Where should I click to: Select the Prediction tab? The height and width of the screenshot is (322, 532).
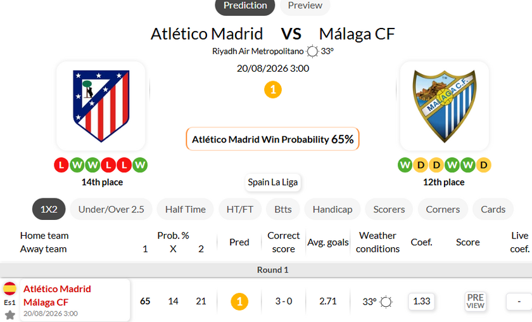245,6
